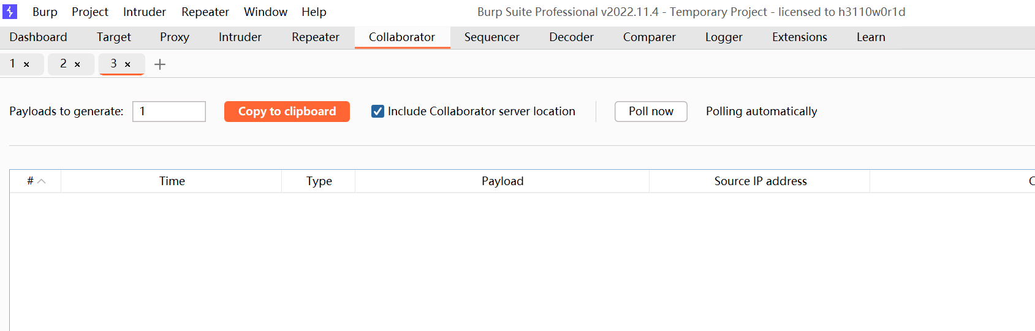1035x331 pixels.
Task: Switch to the Sequencer tab
Action: tap(492, 37)
